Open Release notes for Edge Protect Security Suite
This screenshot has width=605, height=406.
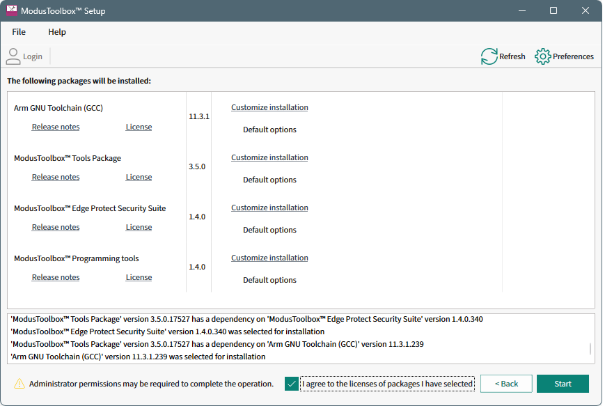click(56, 227)
